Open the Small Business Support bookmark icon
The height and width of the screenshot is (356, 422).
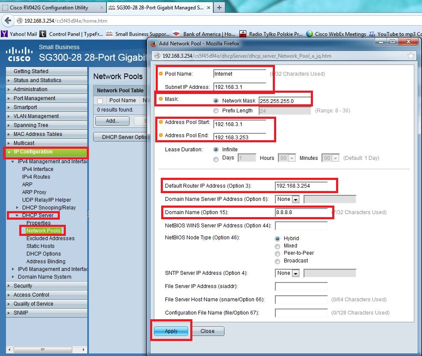[109, 34]
